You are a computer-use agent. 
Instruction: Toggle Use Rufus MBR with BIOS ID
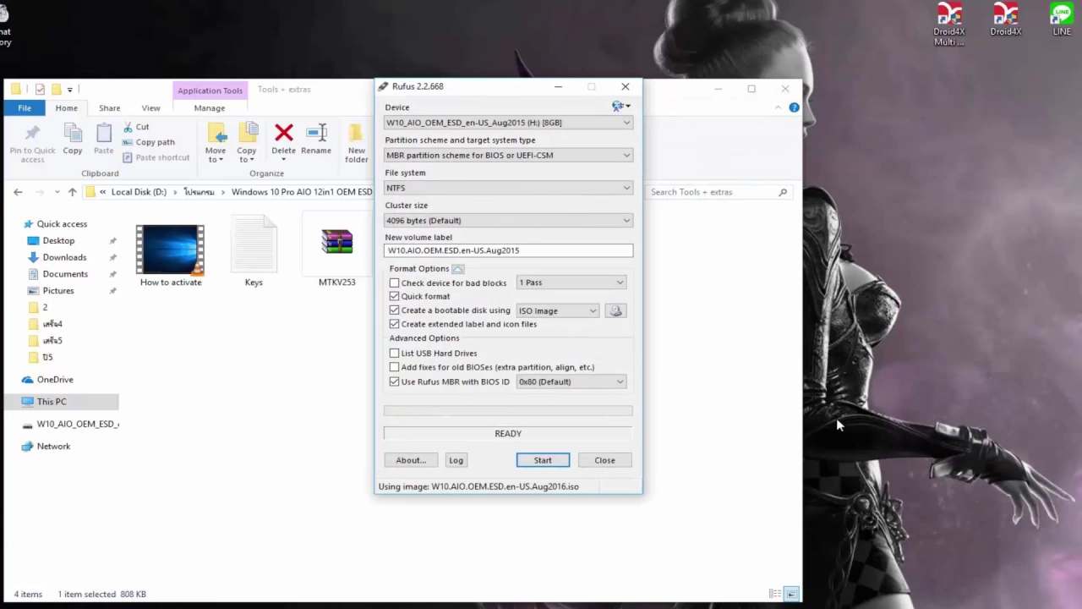pyautogui.click(x=394, y=381)
